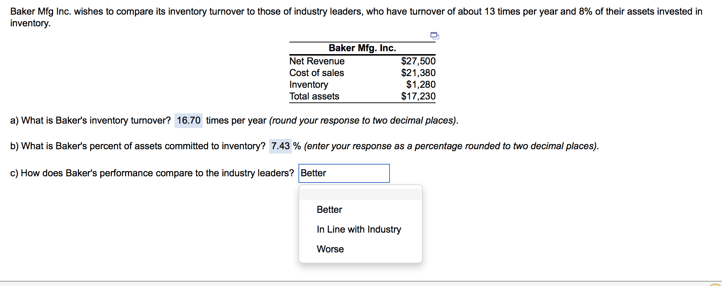Image resolution: width=722 pixels, height=286 pixels.
Task: Click the currently selected Better value box
Action: click(344, 173)
